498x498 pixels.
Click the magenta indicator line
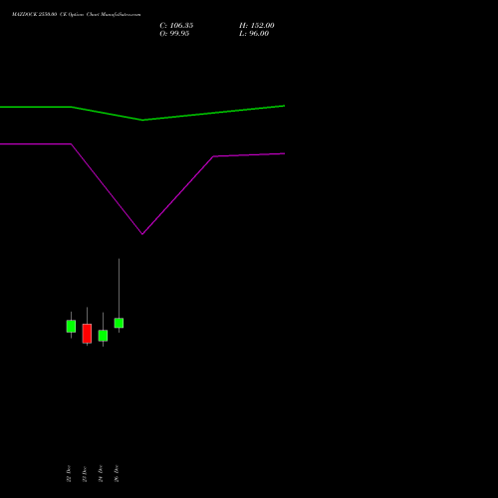[142, 234]
